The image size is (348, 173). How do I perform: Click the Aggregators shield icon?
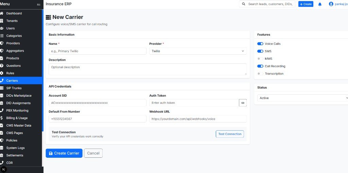pos(2,51)
